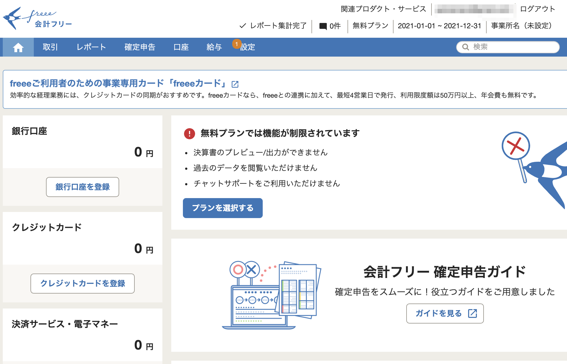Click external link icon in ガイドを見る button
This screenshot has height=364, width=567.
[x=472, y=314]
